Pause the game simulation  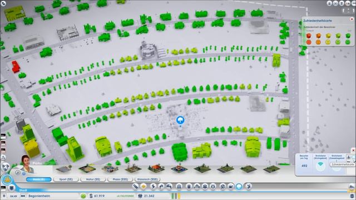coord(4,196)
